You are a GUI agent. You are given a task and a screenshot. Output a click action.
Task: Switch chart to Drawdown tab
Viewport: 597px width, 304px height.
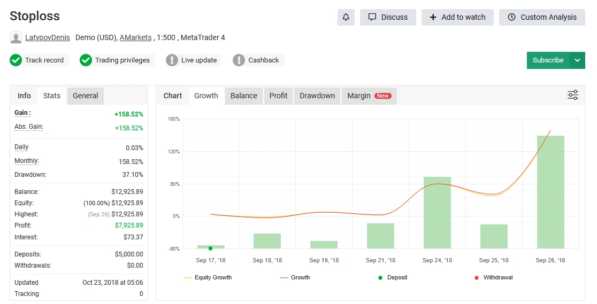[317, 96]
